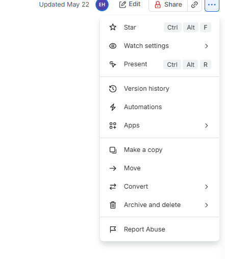Image resolution: width=225 pixels, height=259 pixels.
Task: Click the Apps grid icon
Action: click(x=113, y=125)
